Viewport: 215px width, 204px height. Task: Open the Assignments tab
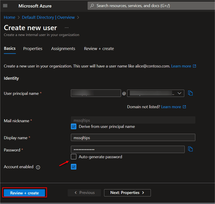click(x=63, y=49)
